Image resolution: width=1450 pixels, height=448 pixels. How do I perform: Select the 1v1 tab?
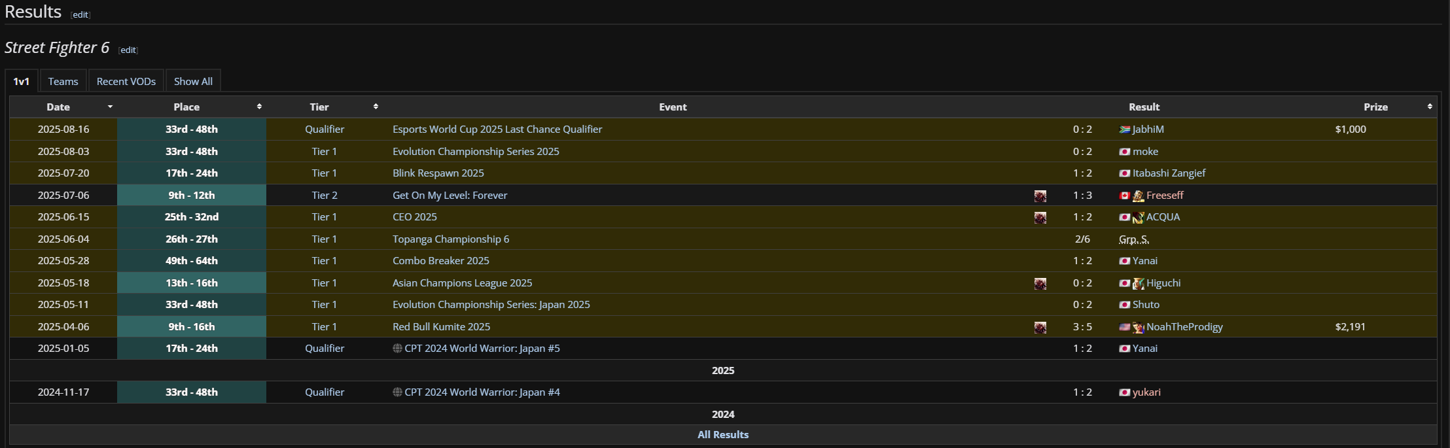coord(22,81)
